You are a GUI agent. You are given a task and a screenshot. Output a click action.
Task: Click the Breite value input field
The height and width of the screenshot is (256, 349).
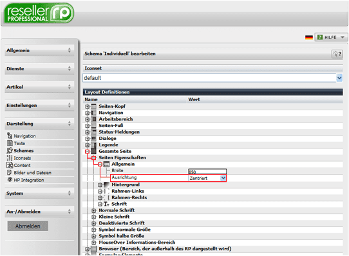pos(207,172)
